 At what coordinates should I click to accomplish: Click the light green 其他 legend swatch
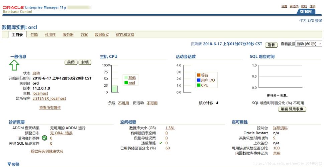(126, 78)
